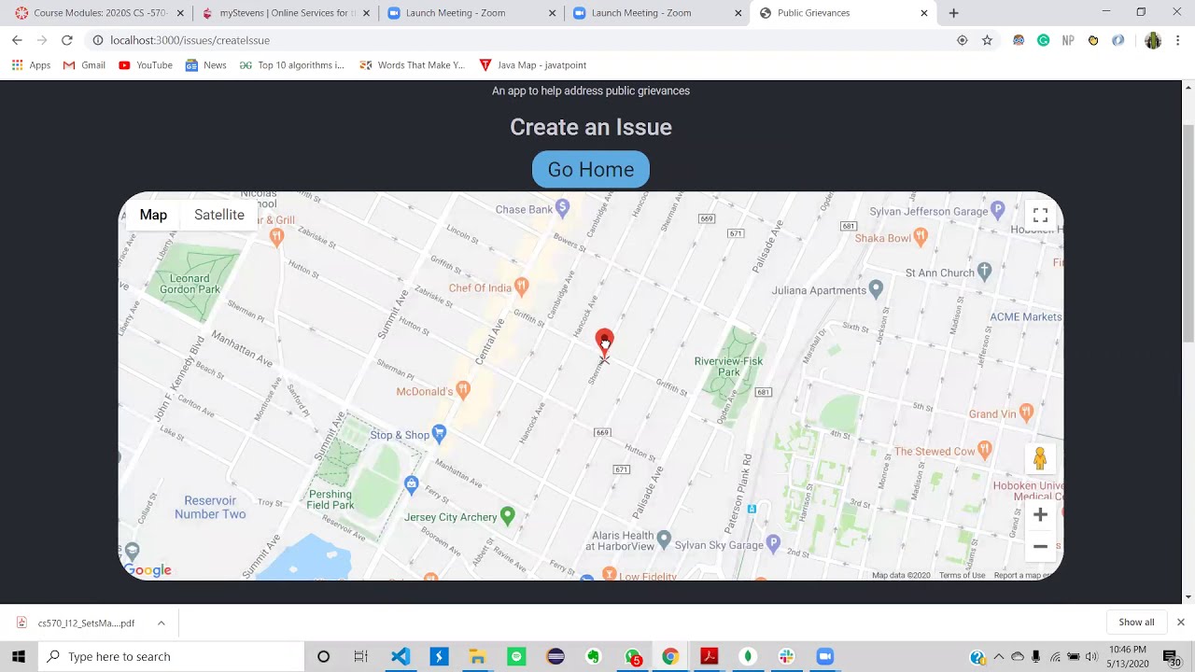Click the Windows taskbar search box
Image resolution: width=1195 pixels, height=672 pixels.
click(171, 656)
